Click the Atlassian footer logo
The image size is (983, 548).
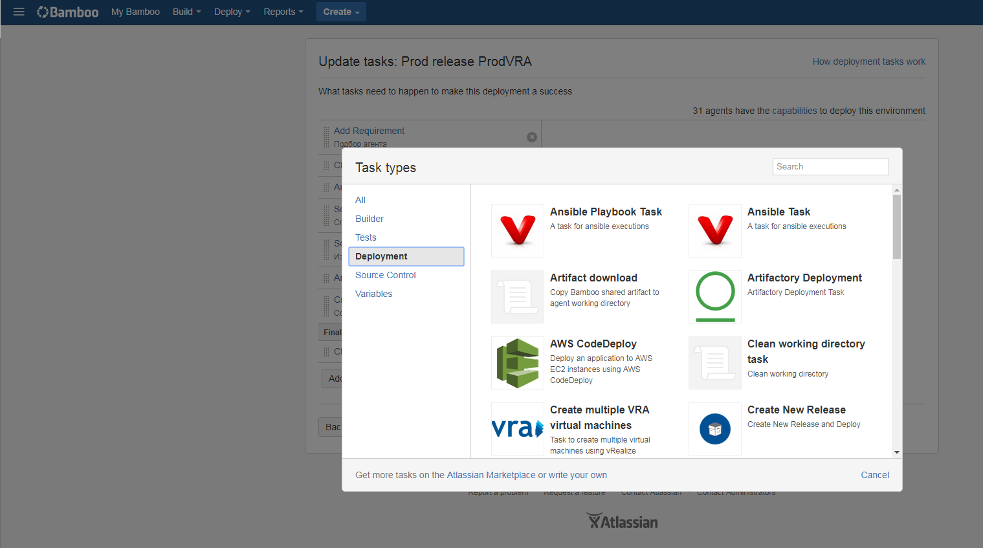622,521
